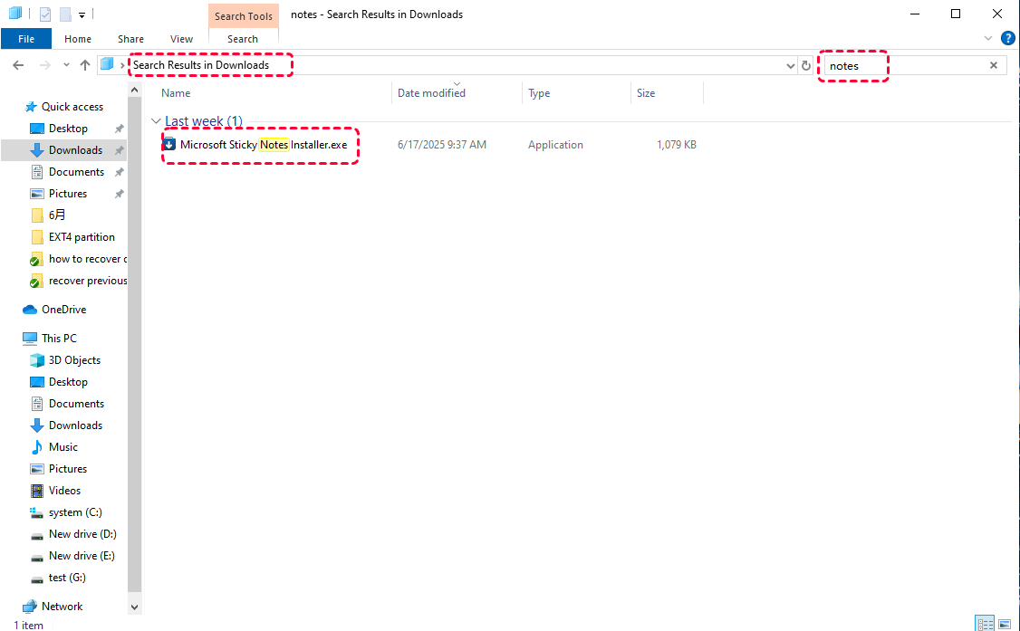
Task: Select Microsoft Sticky Notes Installer.exe file name
Action: 264,145
